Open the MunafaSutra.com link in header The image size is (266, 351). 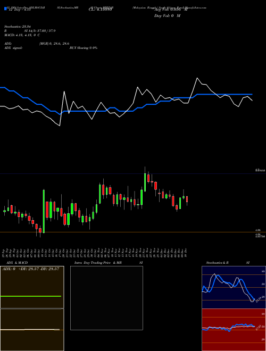click(197, 7)
